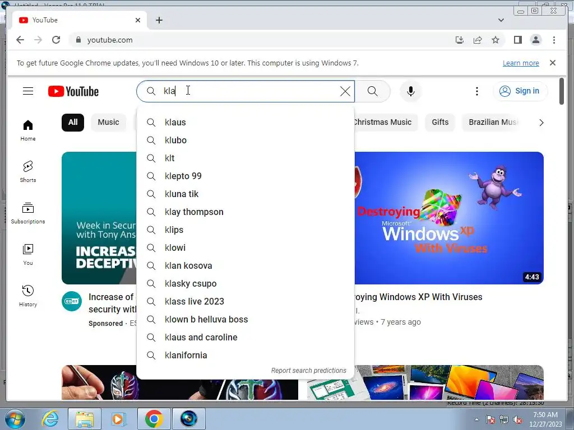Go to Home in the sidebar

(x=28, y=130)
